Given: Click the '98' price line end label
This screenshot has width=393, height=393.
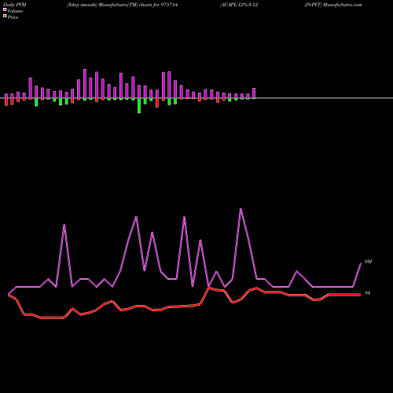Looking at the screenshot, I should click(368, 293).
